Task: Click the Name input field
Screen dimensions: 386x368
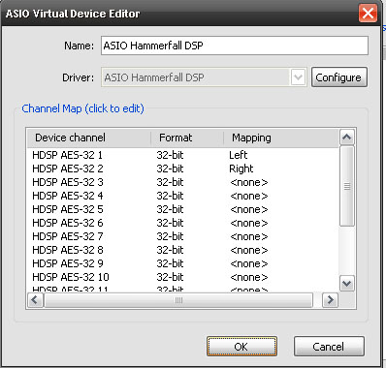Action: (x=235, y=46)
